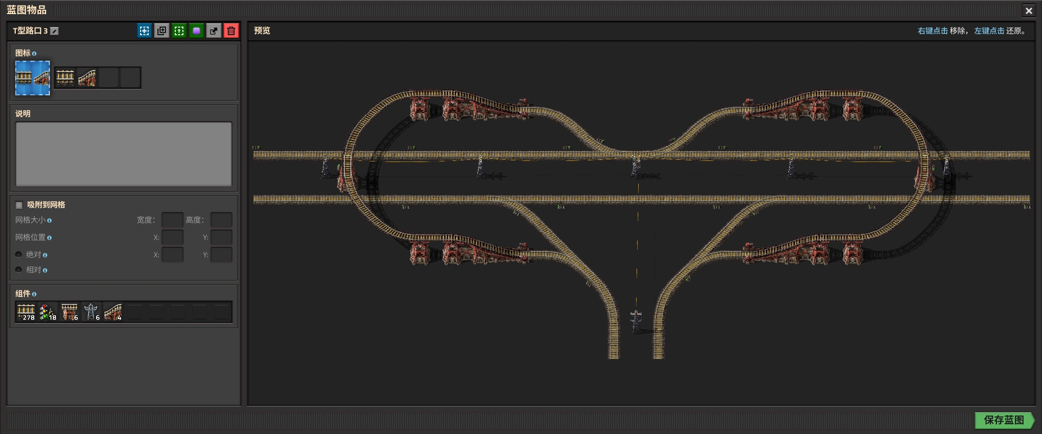Click the gray overlapping squares toolbar icon

point(162,31)
